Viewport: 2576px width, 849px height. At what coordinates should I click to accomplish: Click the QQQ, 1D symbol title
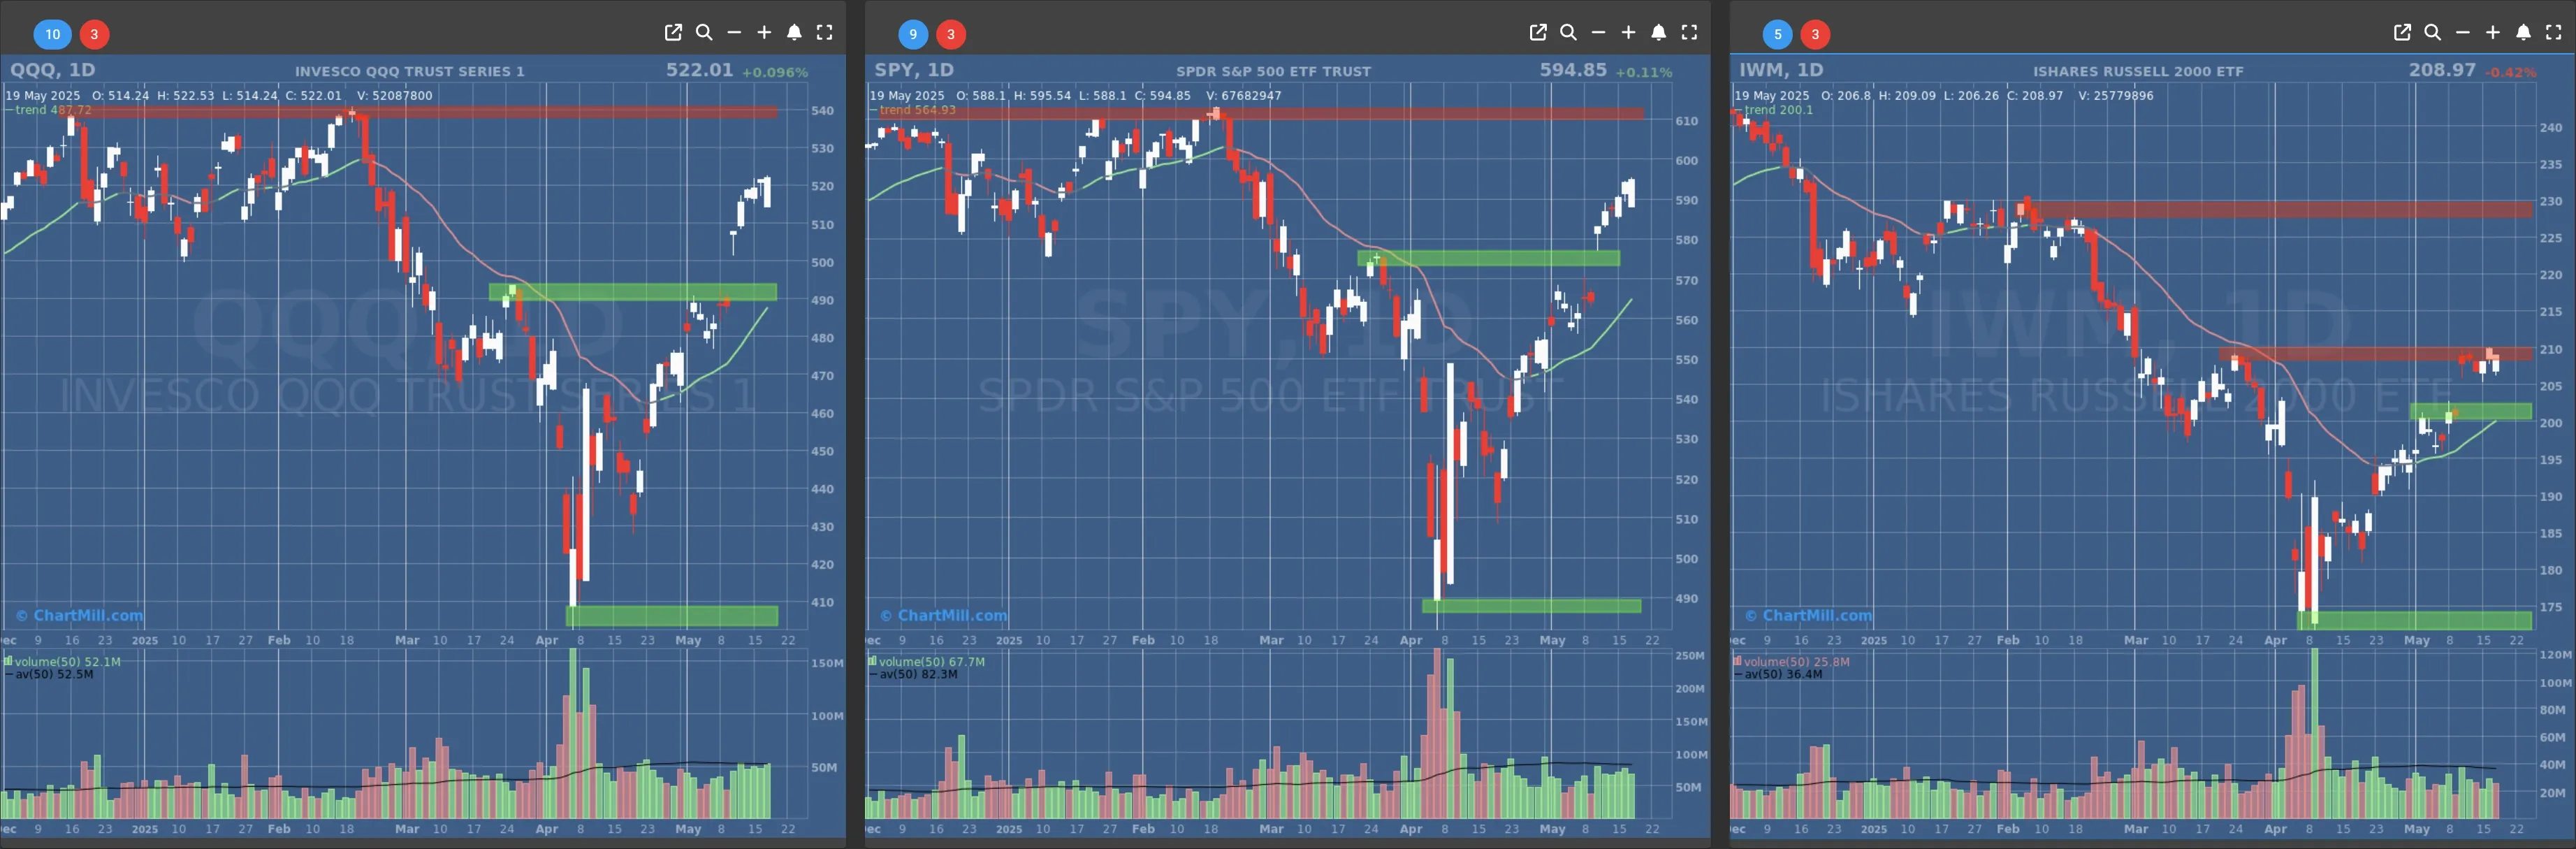(x=52, y=70)
